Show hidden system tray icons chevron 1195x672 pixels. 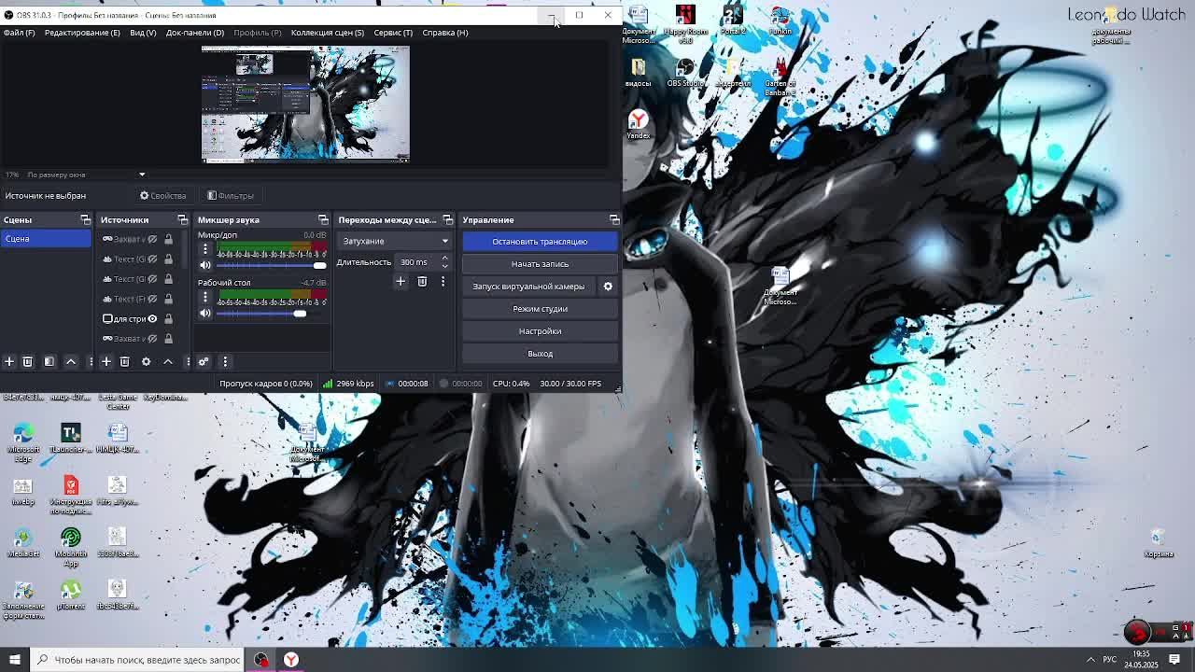click(x=1090, y=660)
